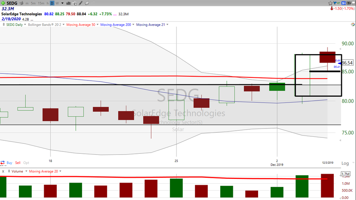Click the Buy link
The image size is (356, 200).
click(9, 163)
